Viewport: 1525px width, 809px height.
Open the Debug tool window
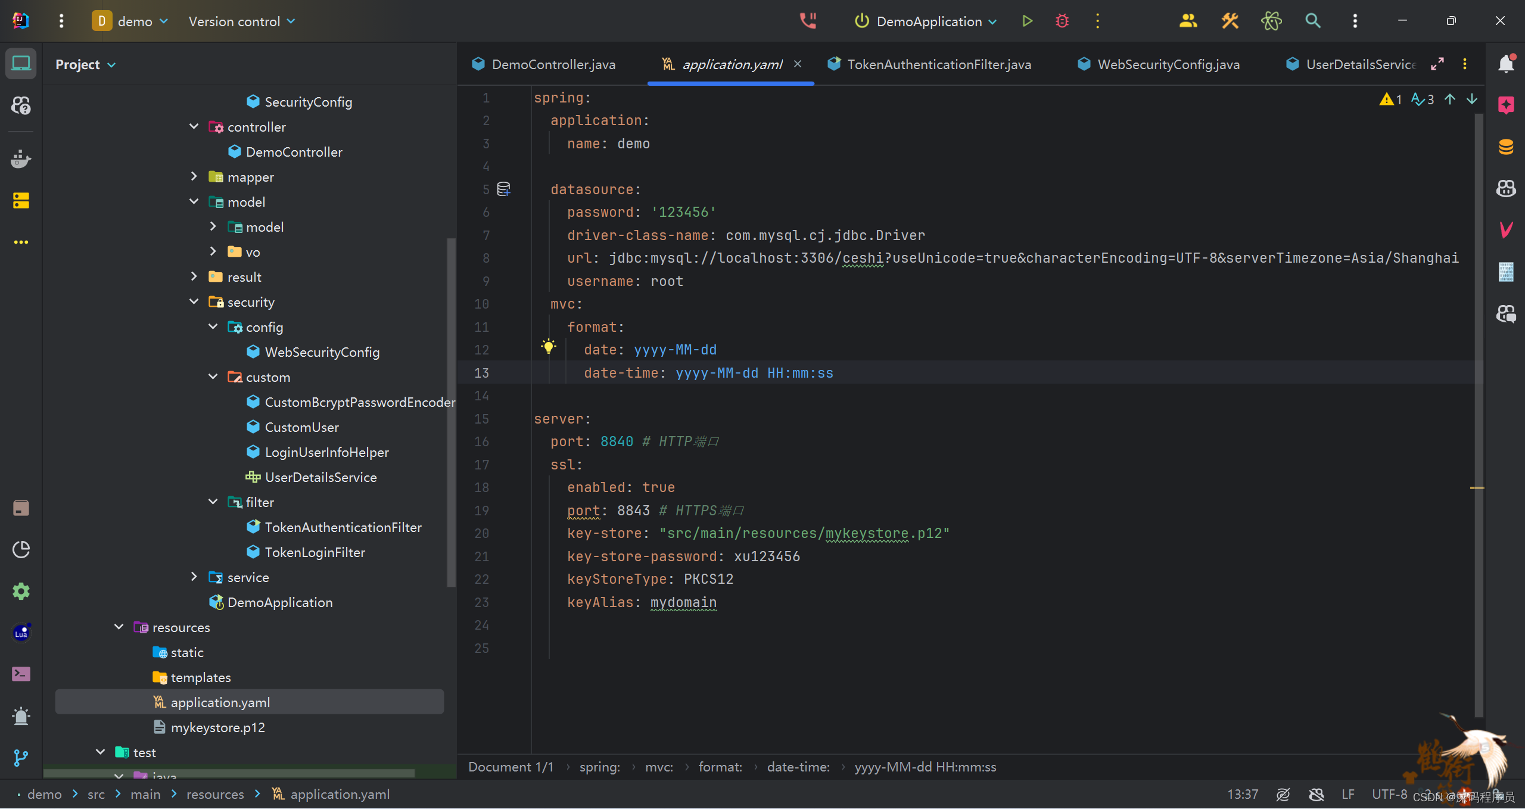pos(1061,21)
